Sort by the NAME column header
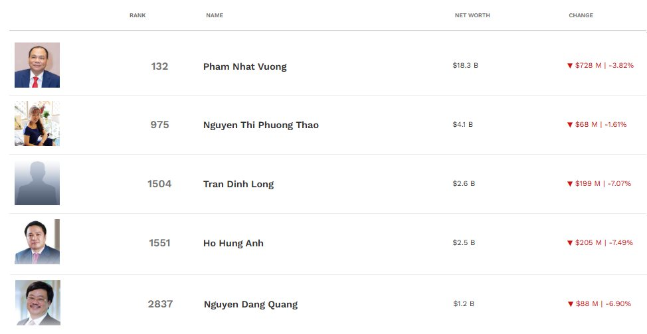The image size is (647, 334). 215,15
